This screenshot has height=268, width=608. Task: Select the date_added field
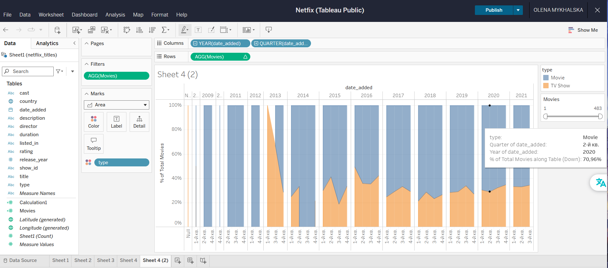tap(33, 110)
